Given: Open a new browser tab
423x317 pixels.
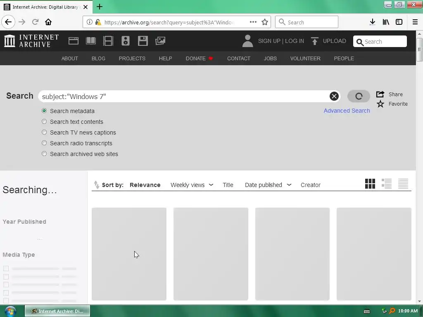Looking at the screenshot, I should pos(100,7).
